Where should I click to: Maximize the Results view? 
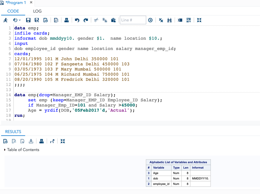[x=63, y=141]
